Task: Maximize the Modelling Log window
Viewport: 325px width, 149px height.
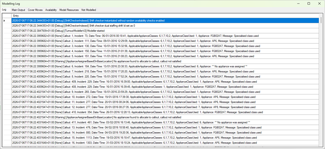Action: 309,4
